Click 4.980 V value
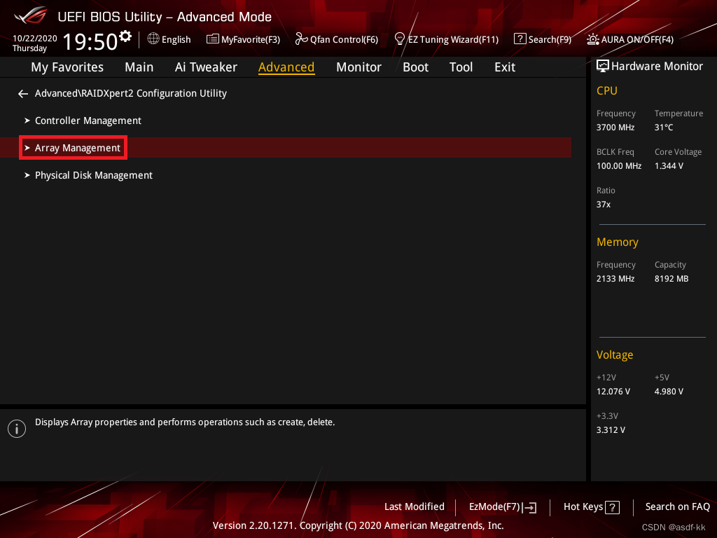Image resolution: width=717 pixels, height=538 pixels. click(669, 392)
